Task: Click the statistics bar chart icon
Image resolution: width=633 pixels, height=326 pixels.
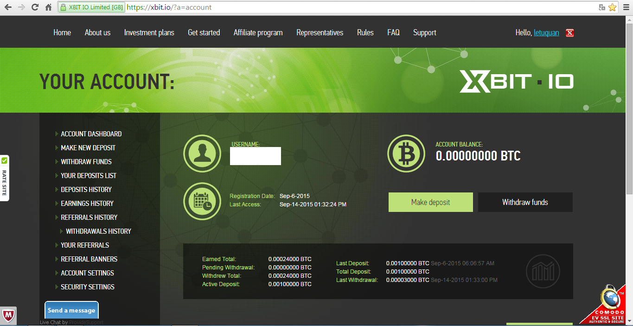Action: pyautogui.click(x=543, y=271)
